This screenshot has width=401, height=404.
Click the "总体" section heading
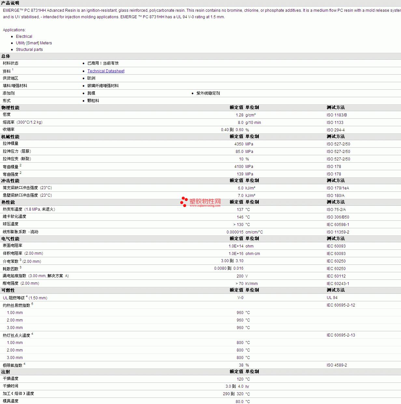pyautogui.click(x=6, y=56)
